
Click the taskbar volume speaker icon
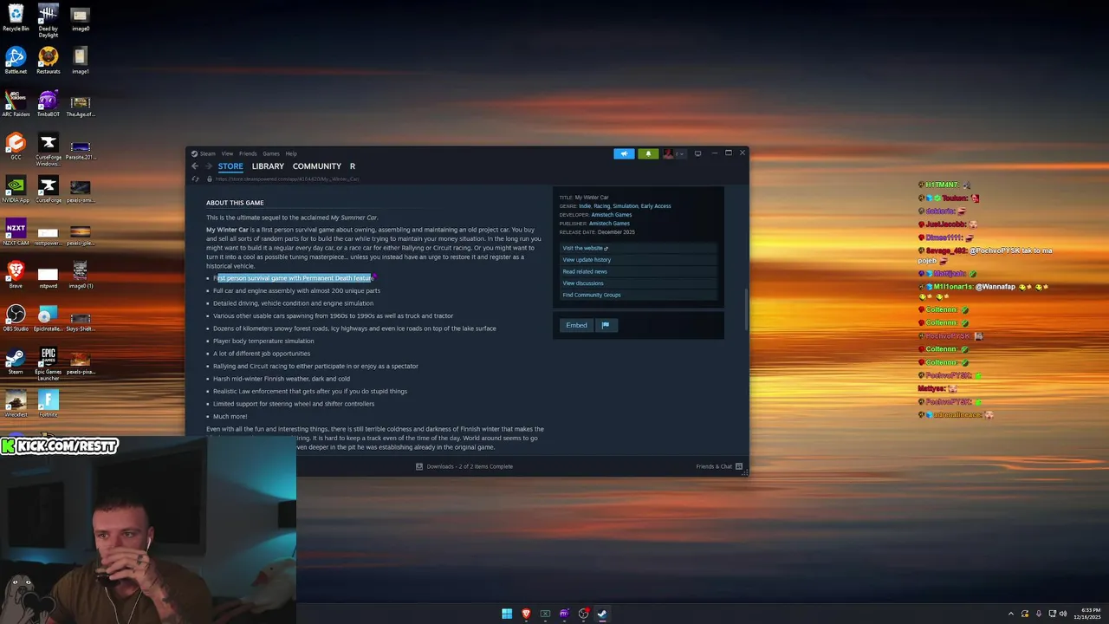tap(1065, 614)
